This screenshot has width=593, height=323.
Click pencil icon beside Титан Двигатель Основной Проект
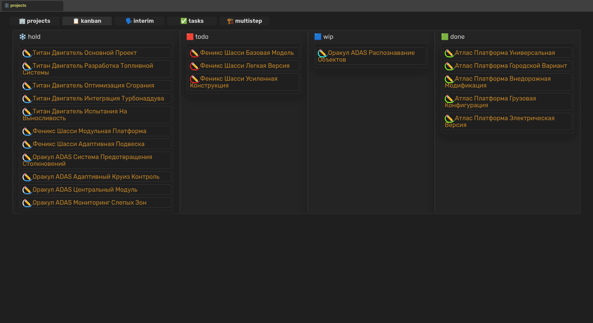coord(27,53)
